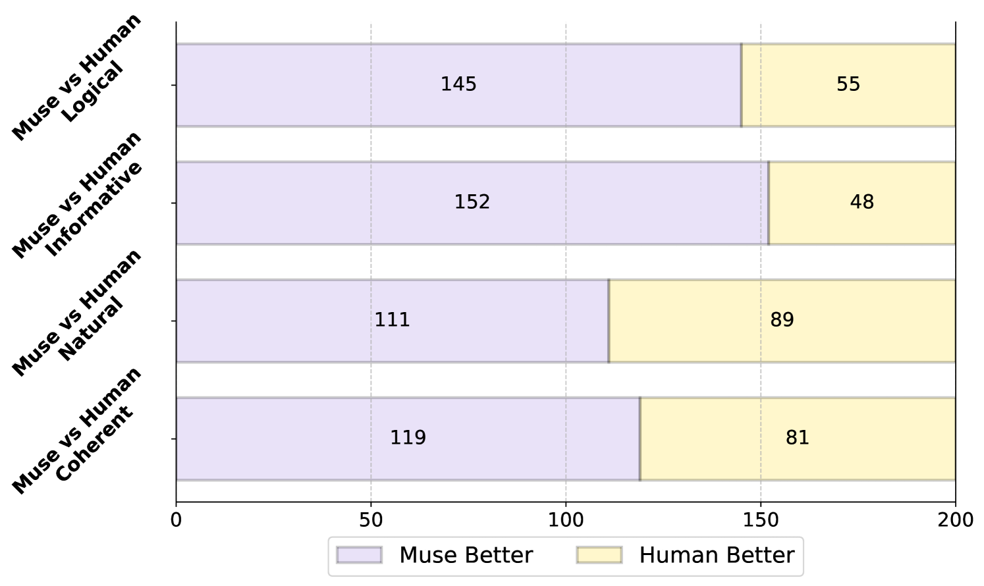Select the yellow Informative bar showing 48
The width and height of the screenshot is (984, 586).
tap(862, 203)
